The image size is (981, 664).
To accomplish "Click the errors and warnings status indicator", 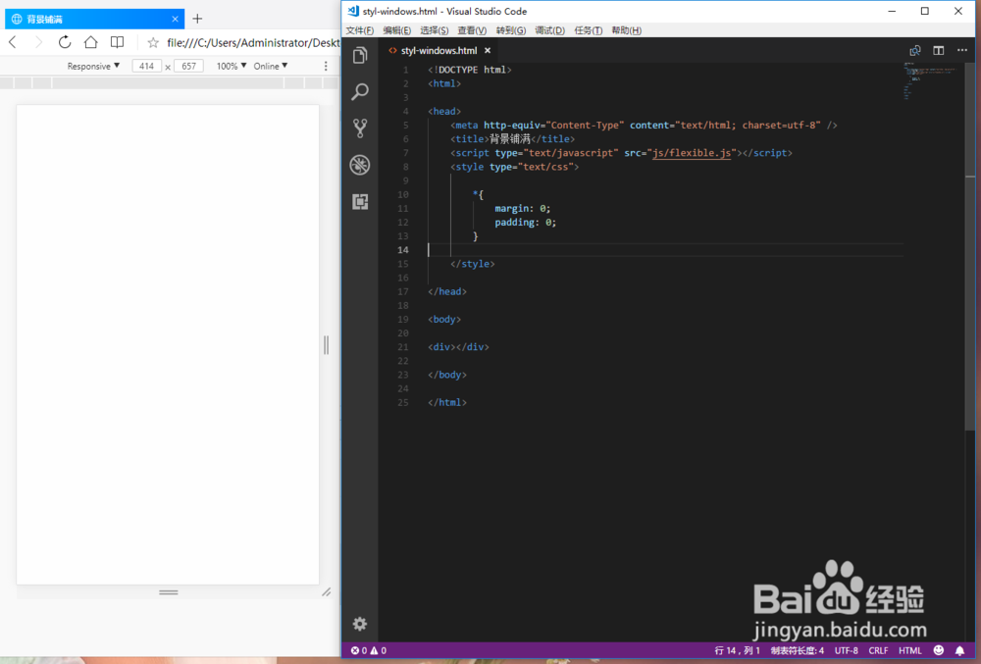I will coord(369,650).
